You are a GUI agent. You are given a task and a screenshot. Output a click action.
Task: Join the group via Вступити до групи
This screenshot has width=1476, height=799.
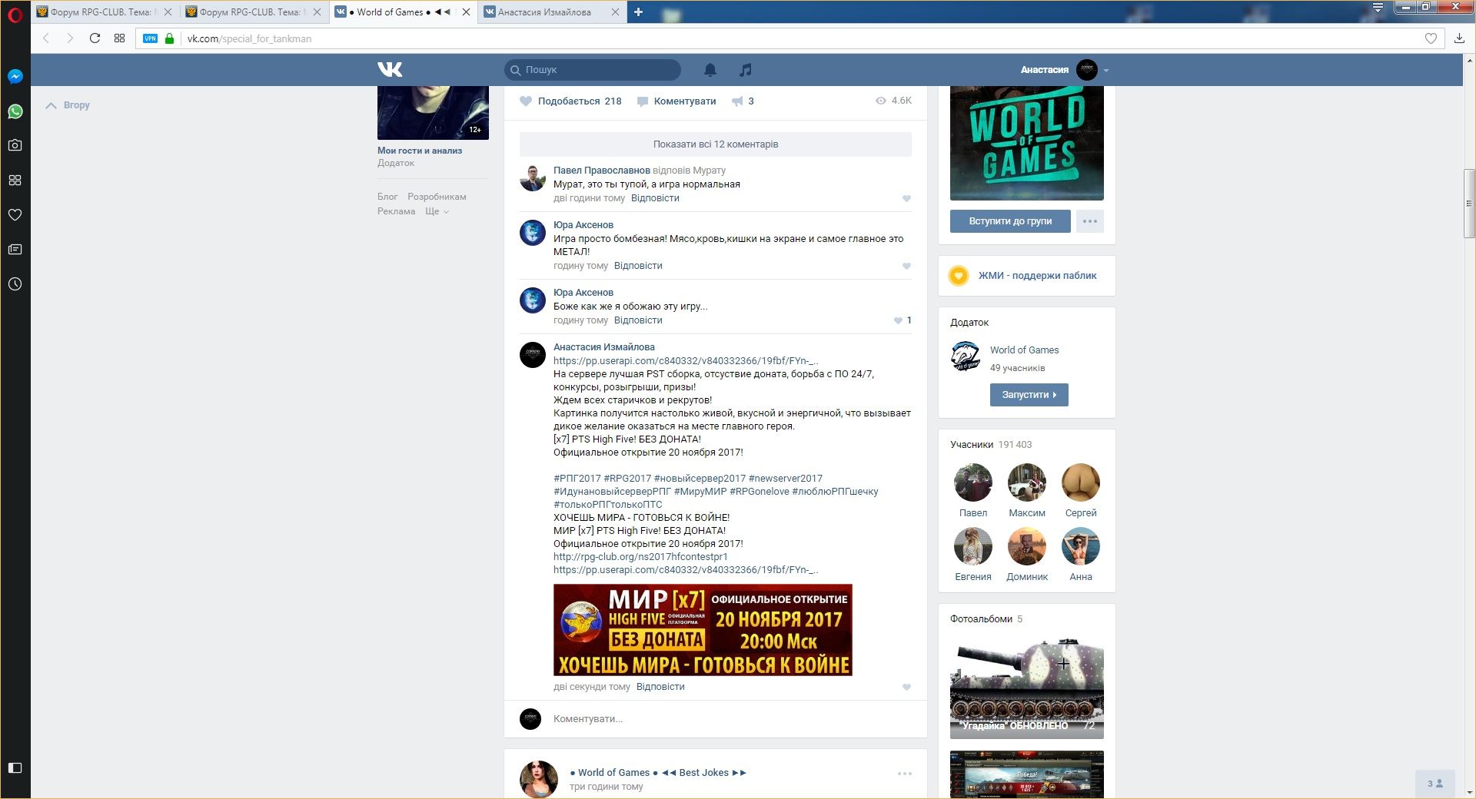click(x=1010, y=221)
